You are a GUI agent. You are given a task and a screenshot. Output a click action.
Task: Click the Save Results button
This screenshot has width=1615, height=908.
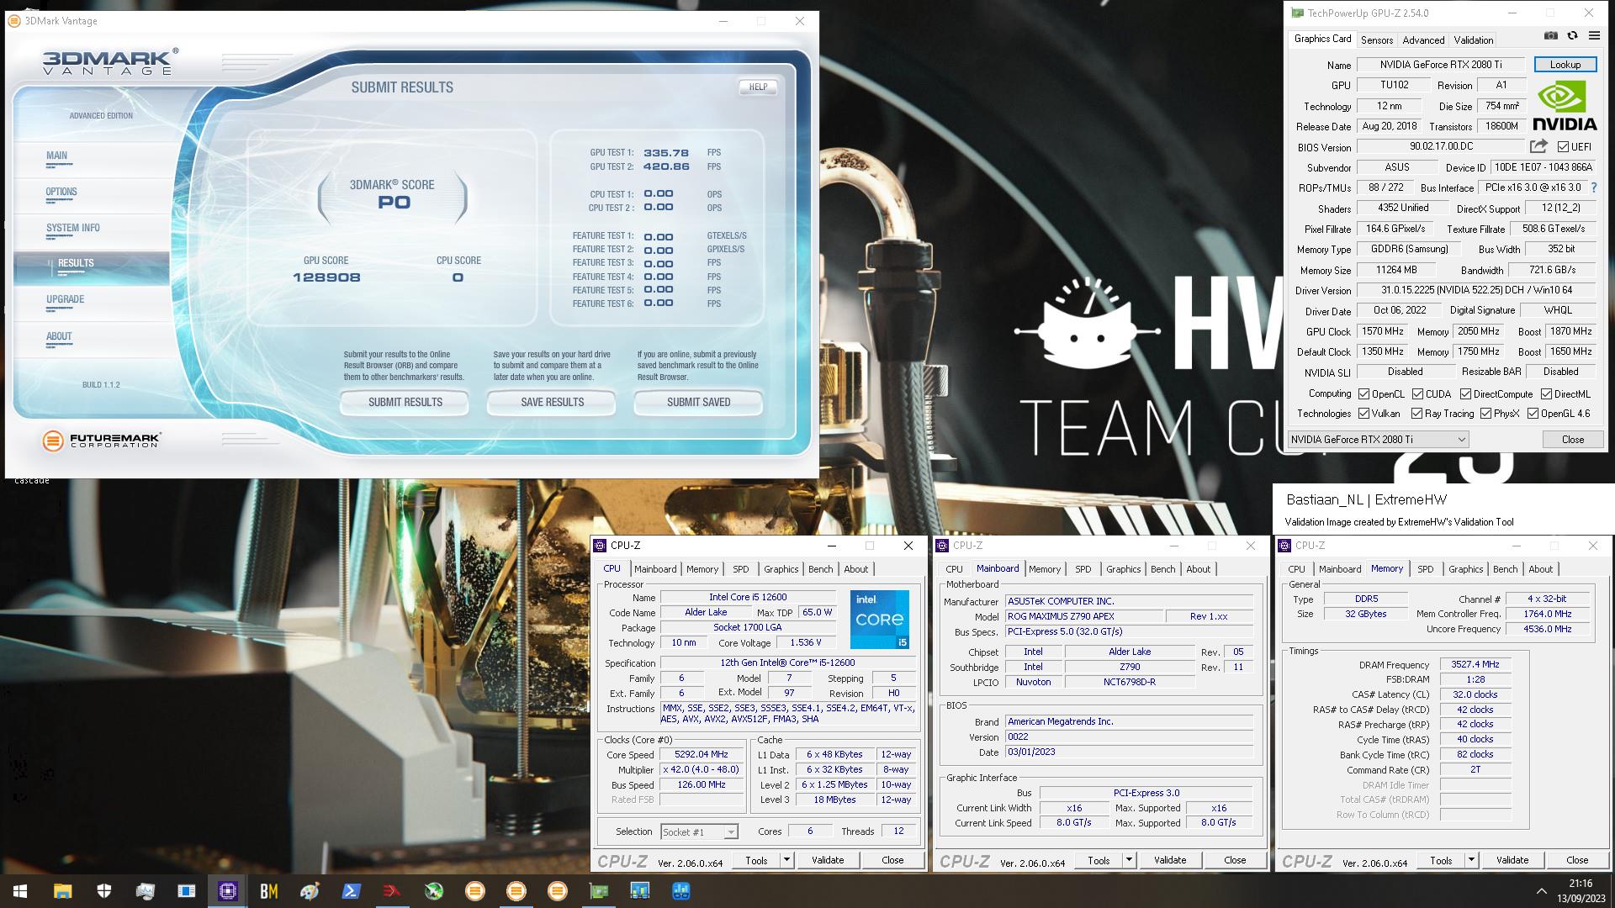552,402
